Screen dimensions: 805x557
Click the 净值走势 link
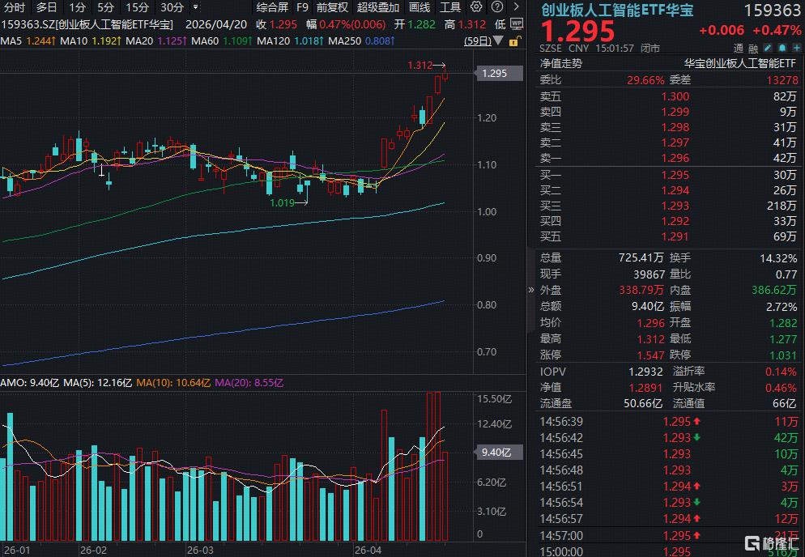pyautogui.click(x=561, y=64)
